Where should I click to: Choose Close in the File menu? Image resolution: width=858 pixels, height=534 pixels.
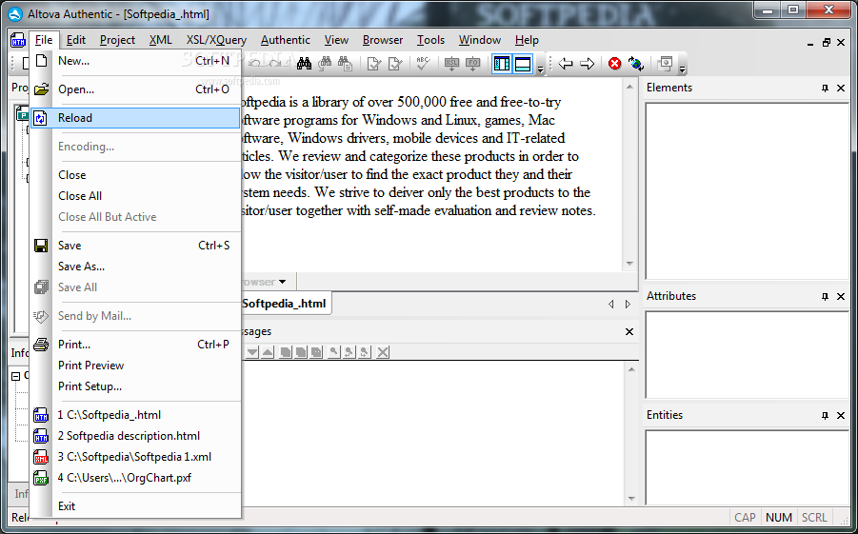tap(135, 175)
